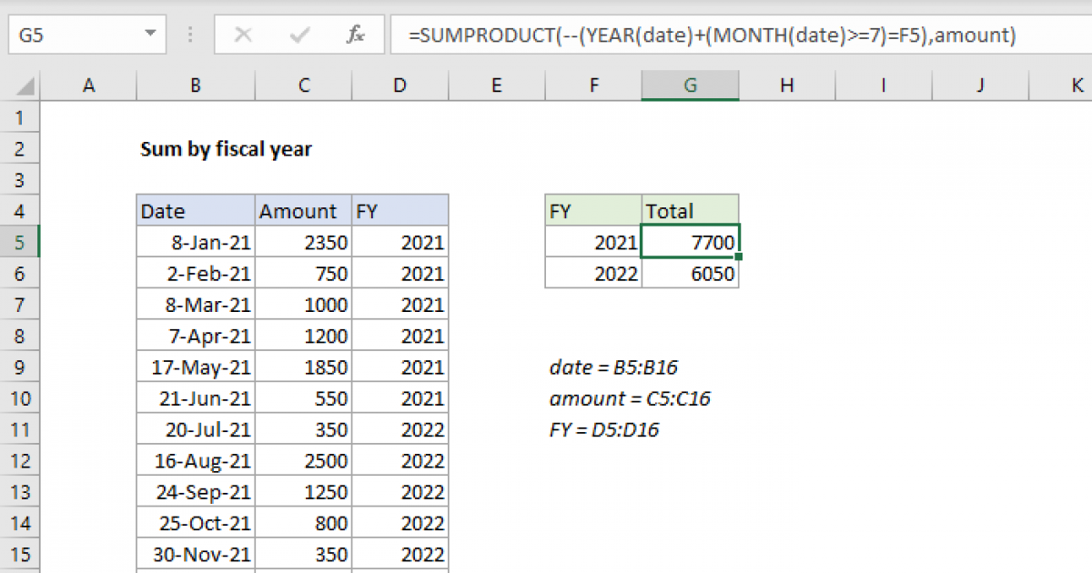This screenshot has height=573, width=1092.
Task: Click the Cancel (X) icon in formula bar
Action: click(242, 35)
